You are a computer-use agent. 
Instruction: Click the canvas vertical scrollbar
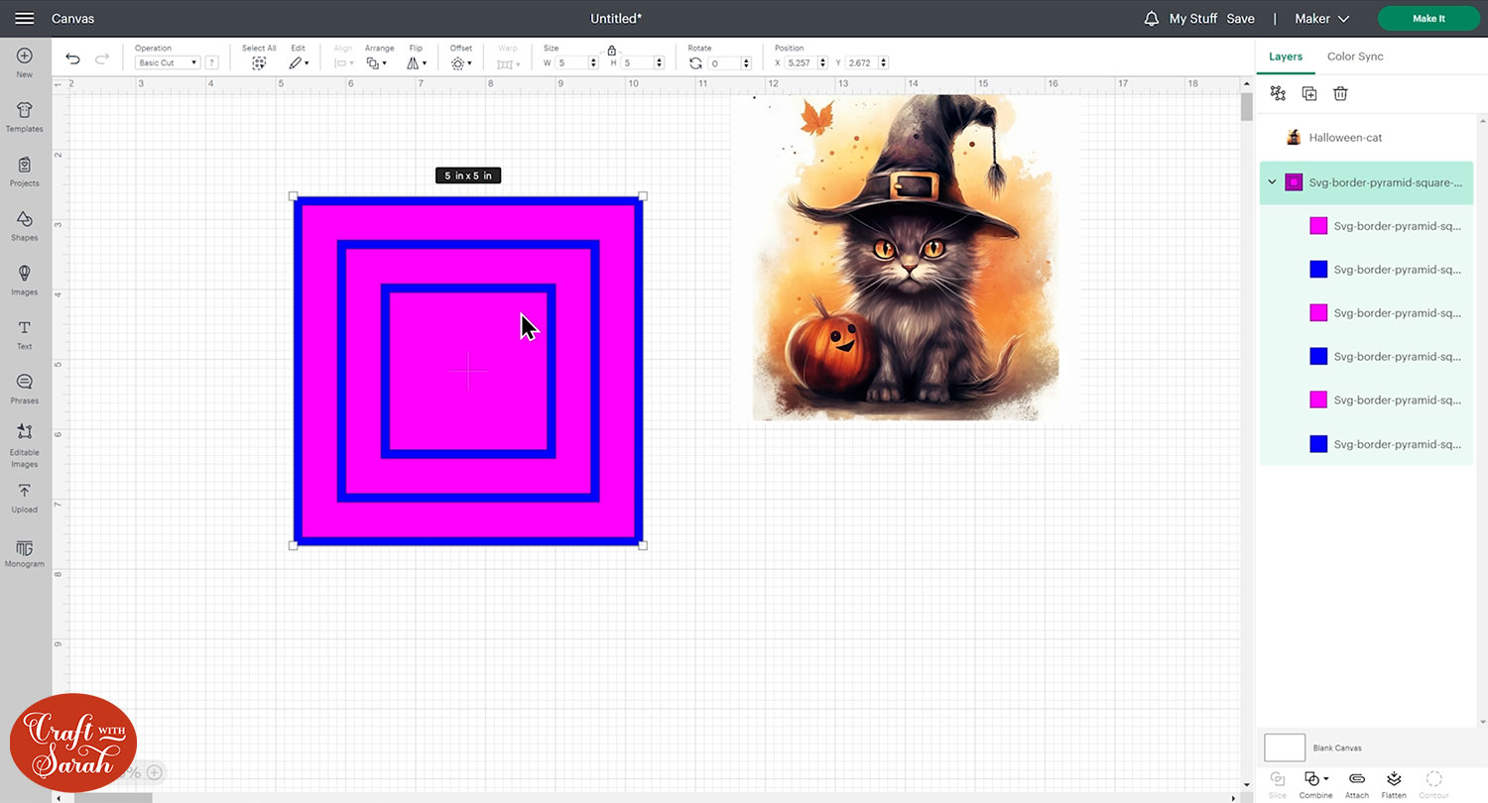[1247, 107]
